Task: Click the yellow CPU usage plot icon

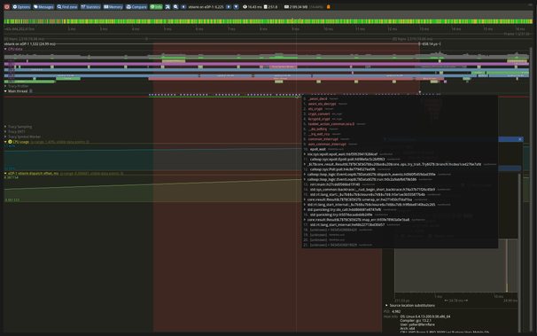Action: click(x=10, y=142)
